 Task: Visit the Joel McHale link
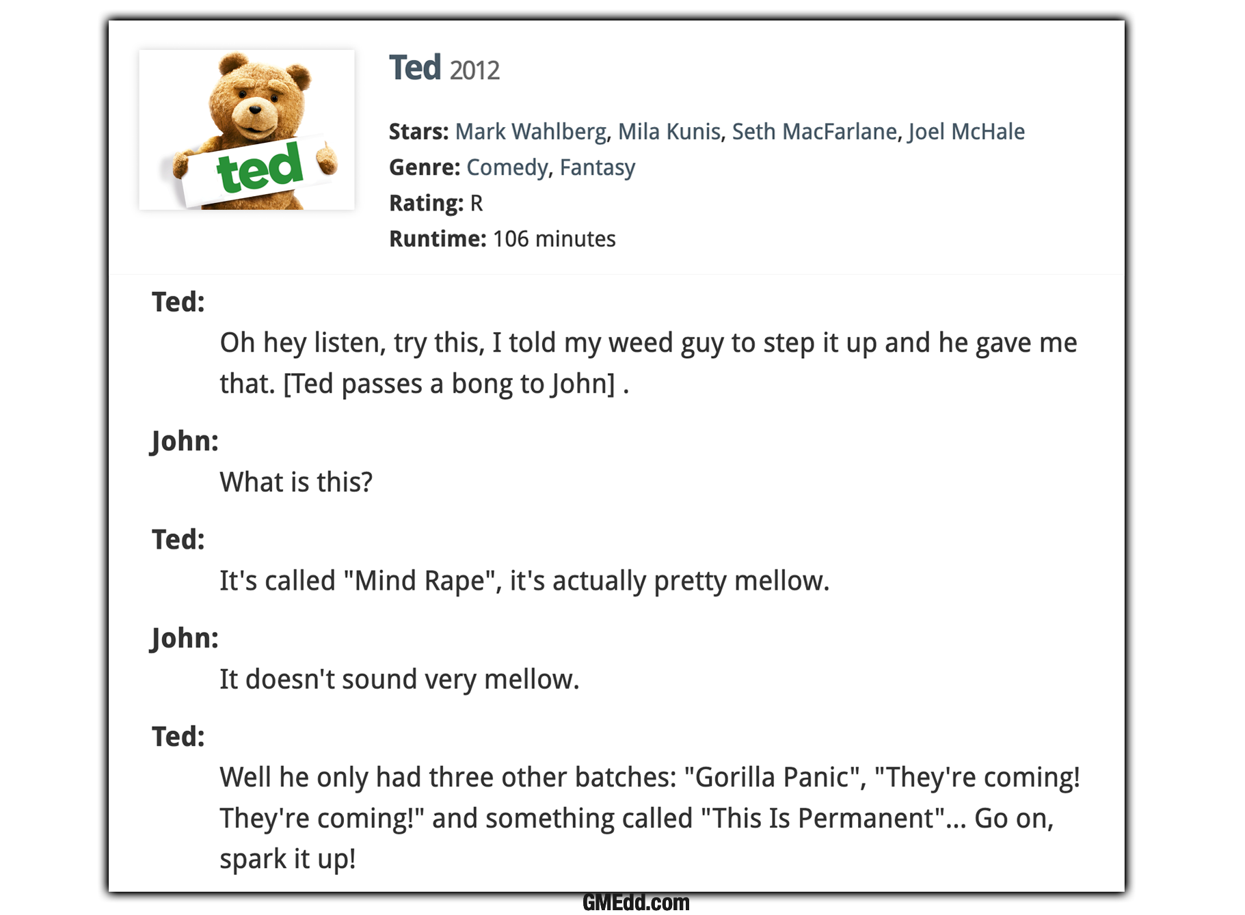coord(966,131)
